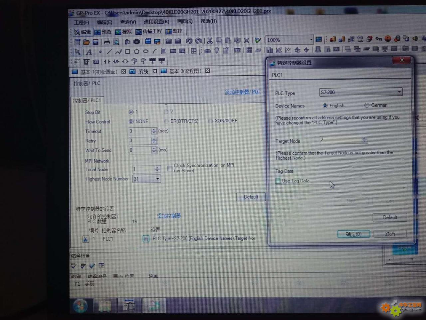
Task: Select the rectangle drawing tool
Action: click(x=127, y=52)
